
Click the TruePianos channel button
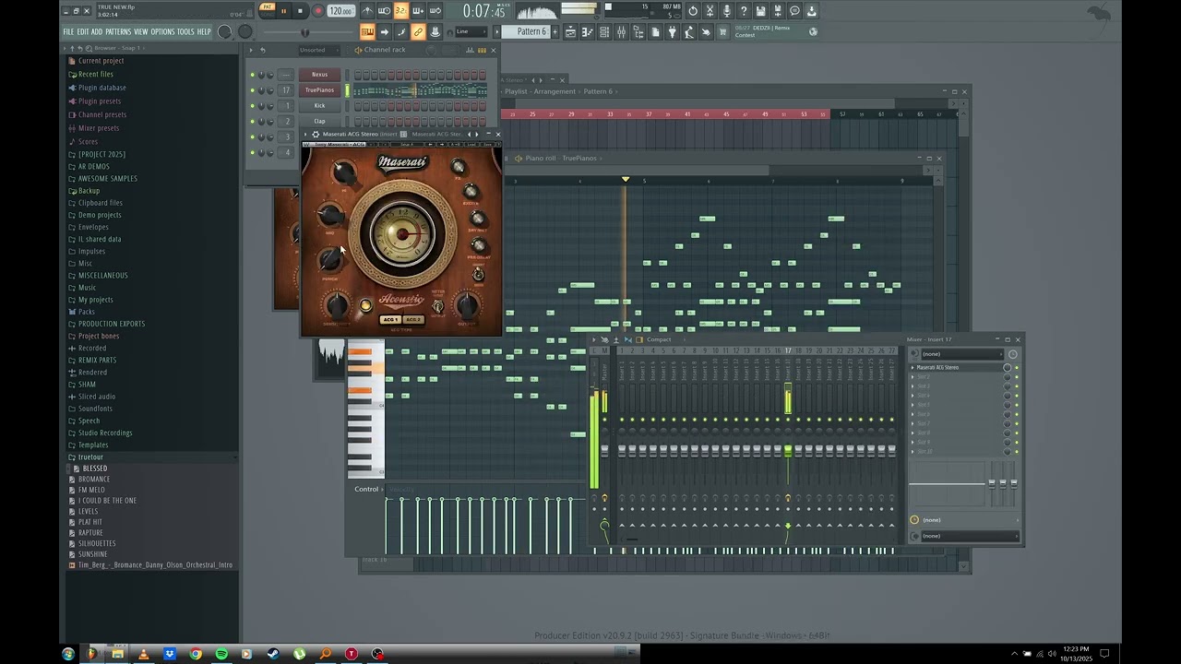319,90
